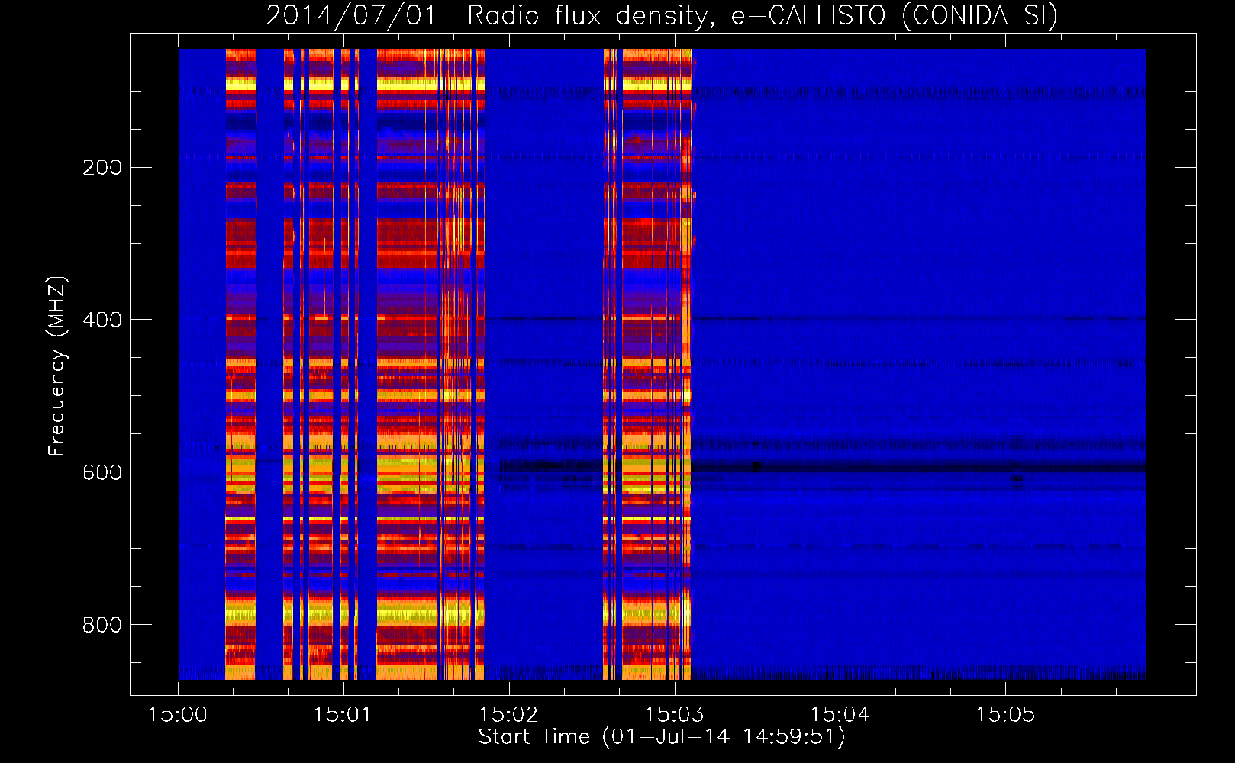This screenshot has height=763, width=1235.
Task: Select the 800 frequency tick label
Action: tap(102, 625)
